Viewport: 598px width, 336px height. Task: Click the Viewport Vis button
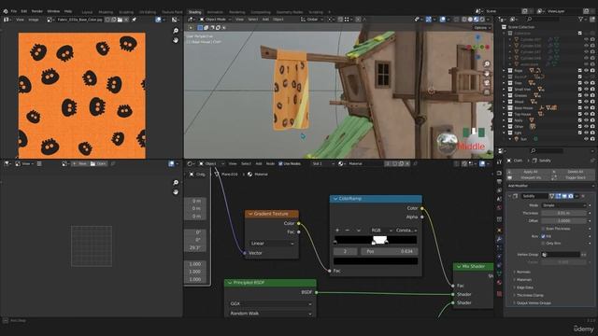(530, 178)
